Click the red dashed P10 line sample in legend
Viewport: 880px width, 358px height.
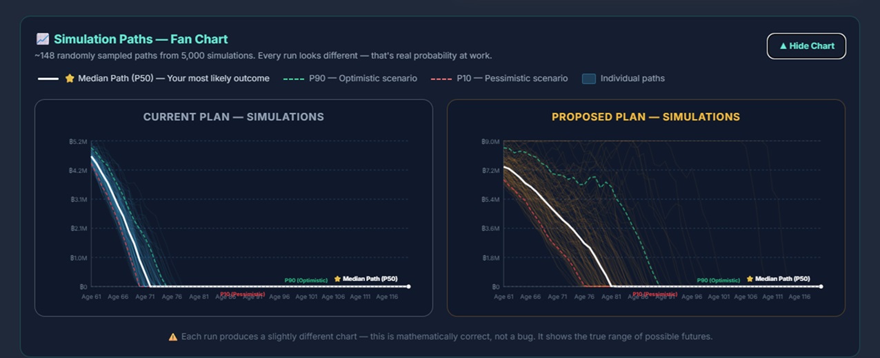click(x=440, y=78)
